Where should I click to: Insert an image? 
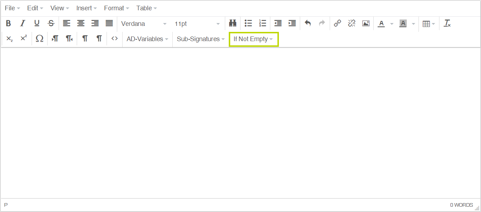pos(366,23)
